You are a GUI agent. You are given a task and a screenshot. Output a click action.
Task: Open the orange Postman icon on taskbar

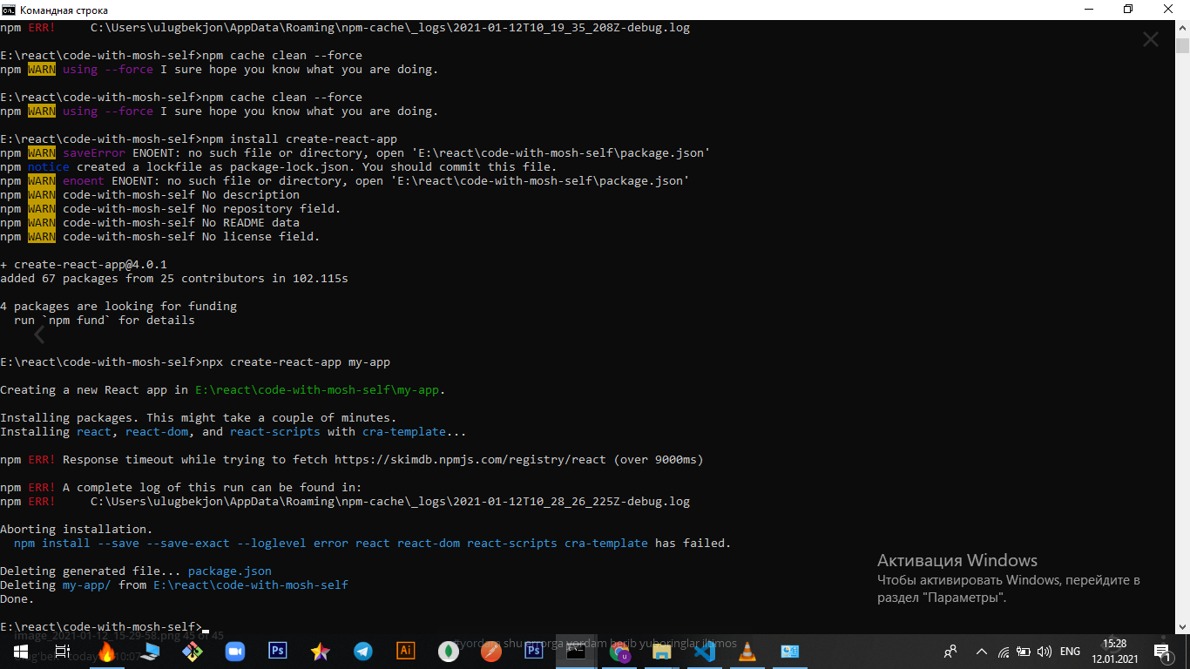491,651
